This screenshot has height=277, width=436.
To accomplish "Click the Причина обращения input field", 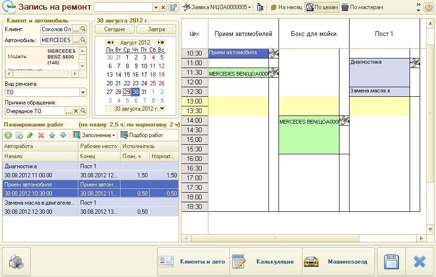I will (35, 111).
